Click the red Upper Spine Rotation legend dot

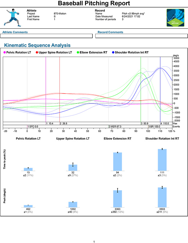pos(37,52)
